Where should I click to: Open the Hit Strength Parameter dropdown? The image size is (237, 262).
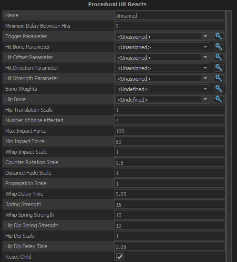162,79
